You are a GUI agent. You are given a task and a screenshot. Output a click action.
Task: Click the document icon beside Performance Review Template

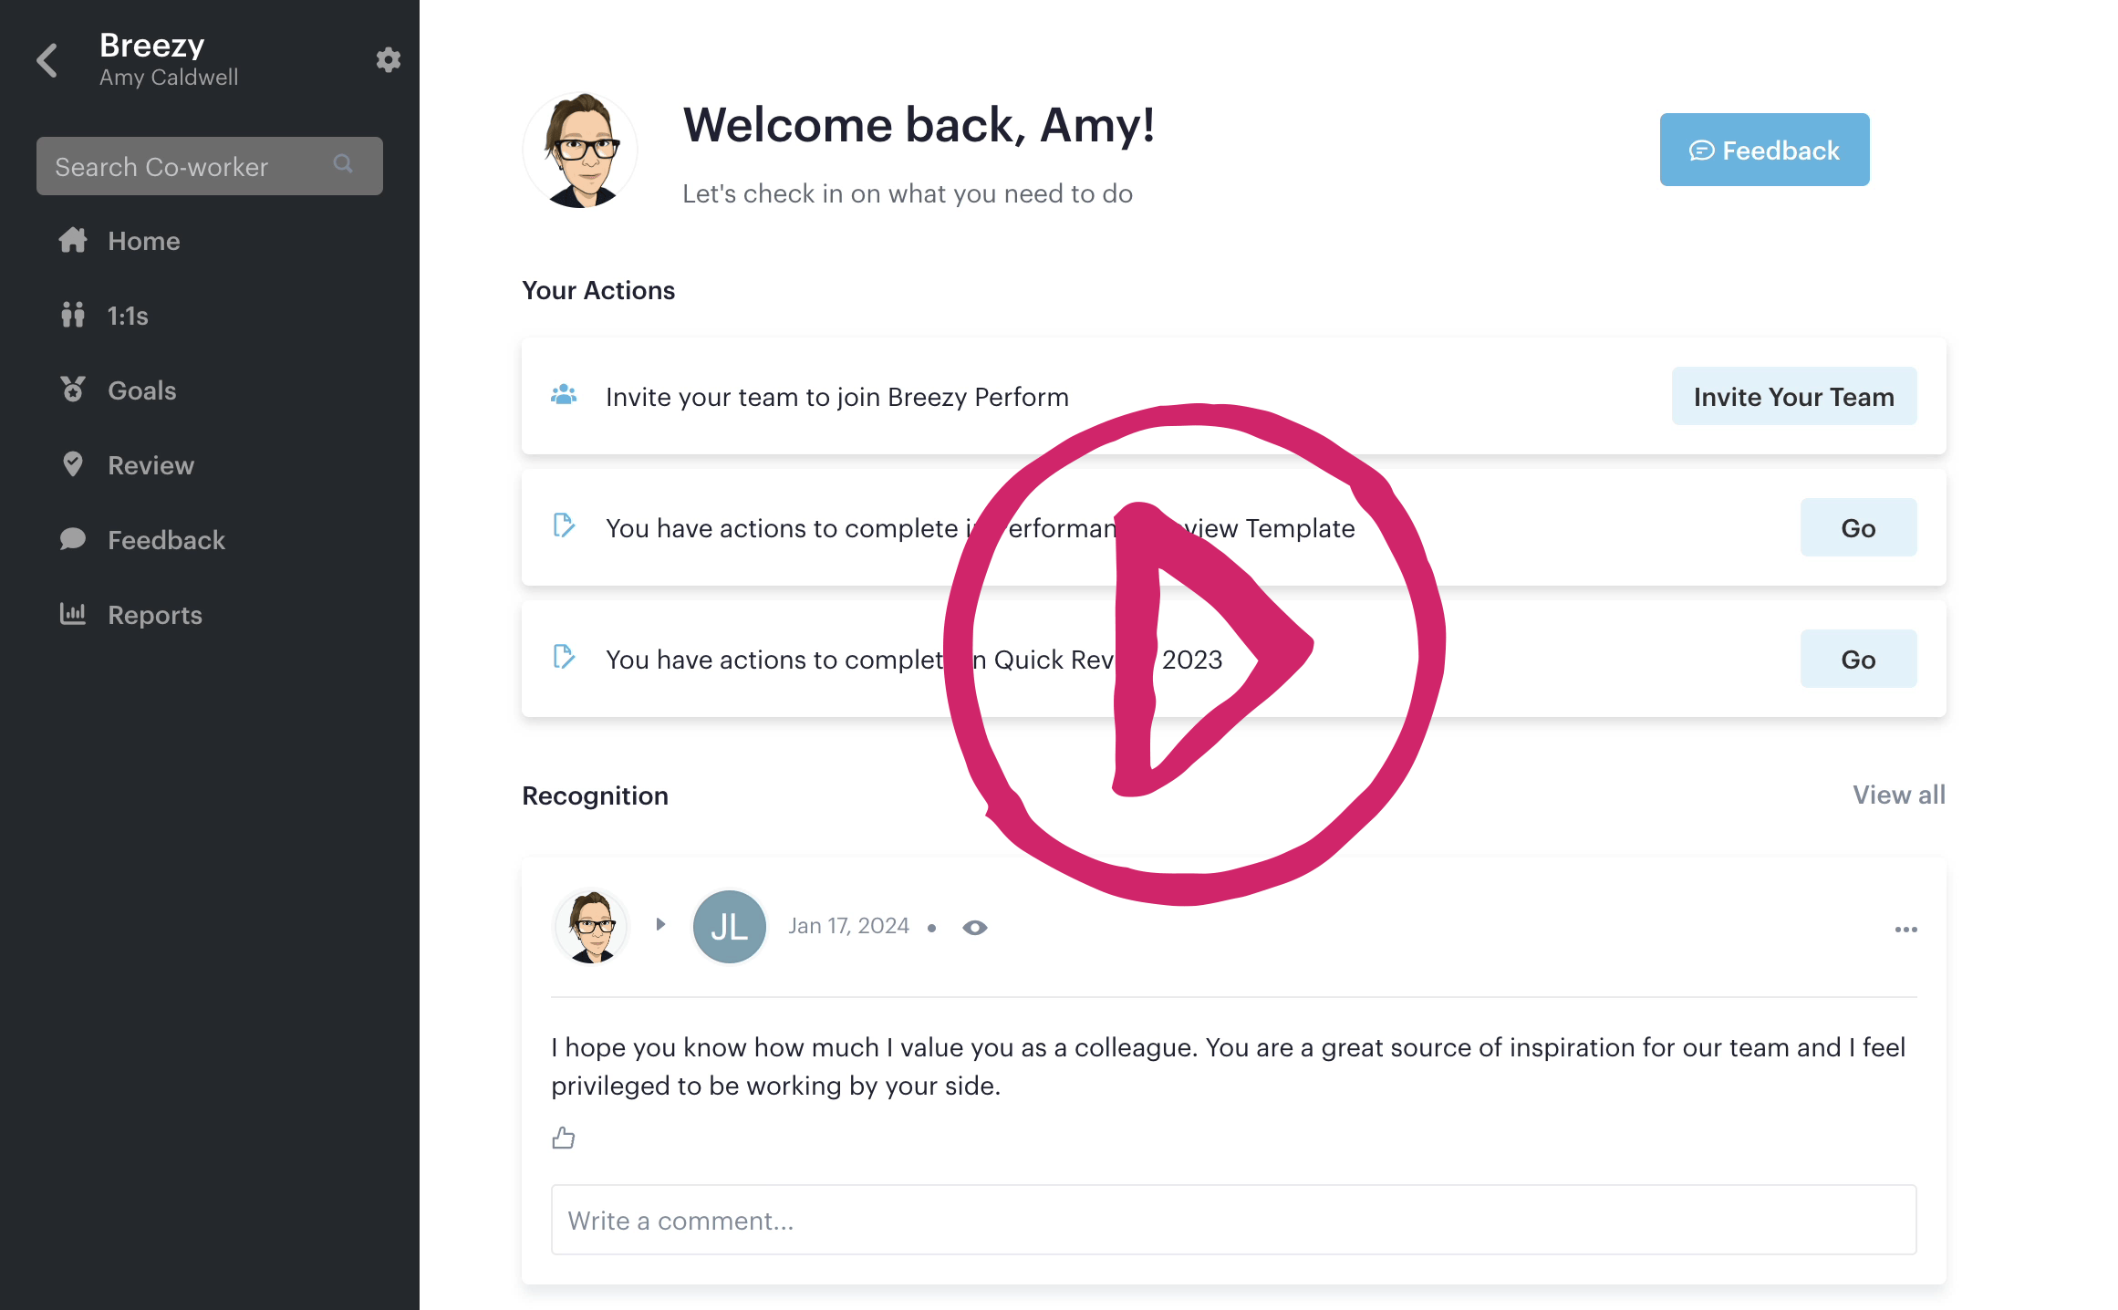565,526
